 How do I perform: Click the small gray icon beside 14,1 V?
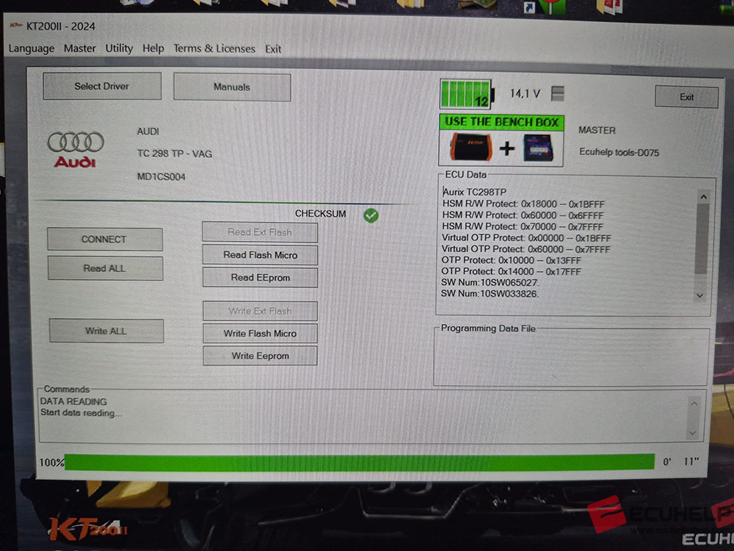point(557,94)
